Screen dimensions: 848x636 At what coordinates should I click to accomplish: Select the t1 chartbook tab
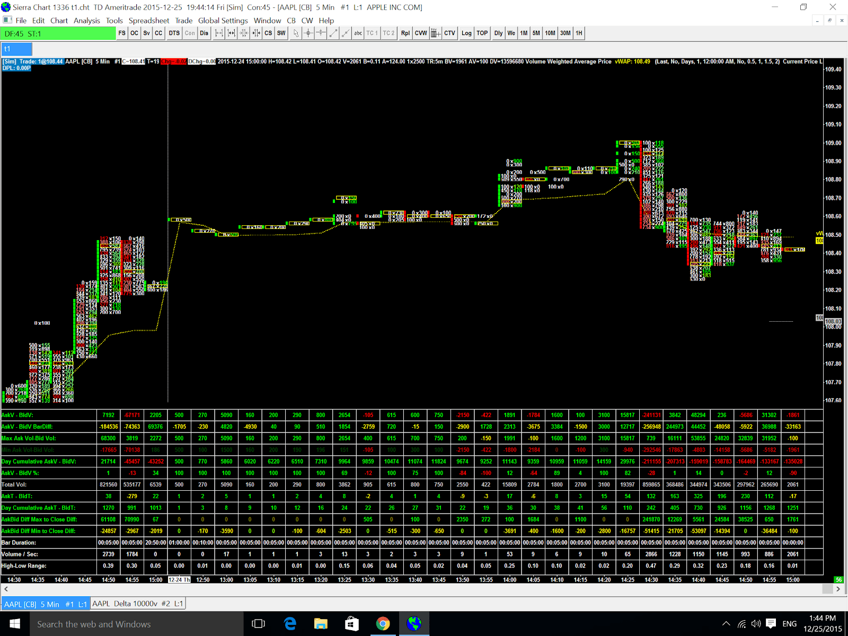click(17, 49)
